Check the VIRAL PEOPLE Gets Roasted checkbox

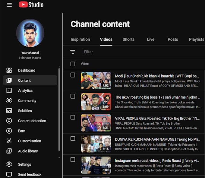click(x=73, y=117)
